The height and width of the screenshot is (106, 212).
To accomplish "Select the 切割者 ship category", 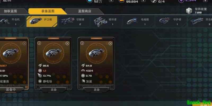I will 74,21.
